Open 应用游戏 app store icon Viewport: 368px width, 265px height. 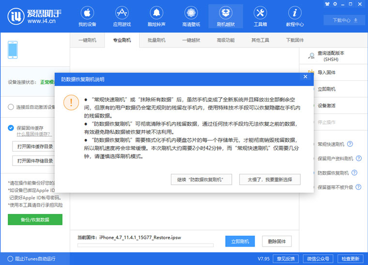coord(122,16)
